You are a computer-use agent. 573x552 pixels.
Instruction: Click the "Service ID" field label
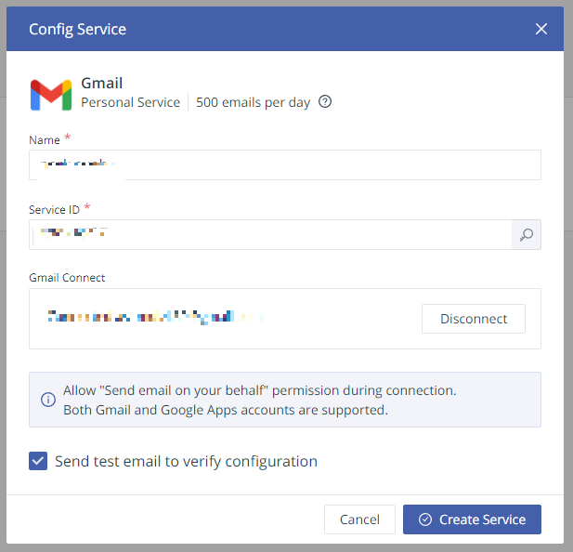tap(54, 210)
